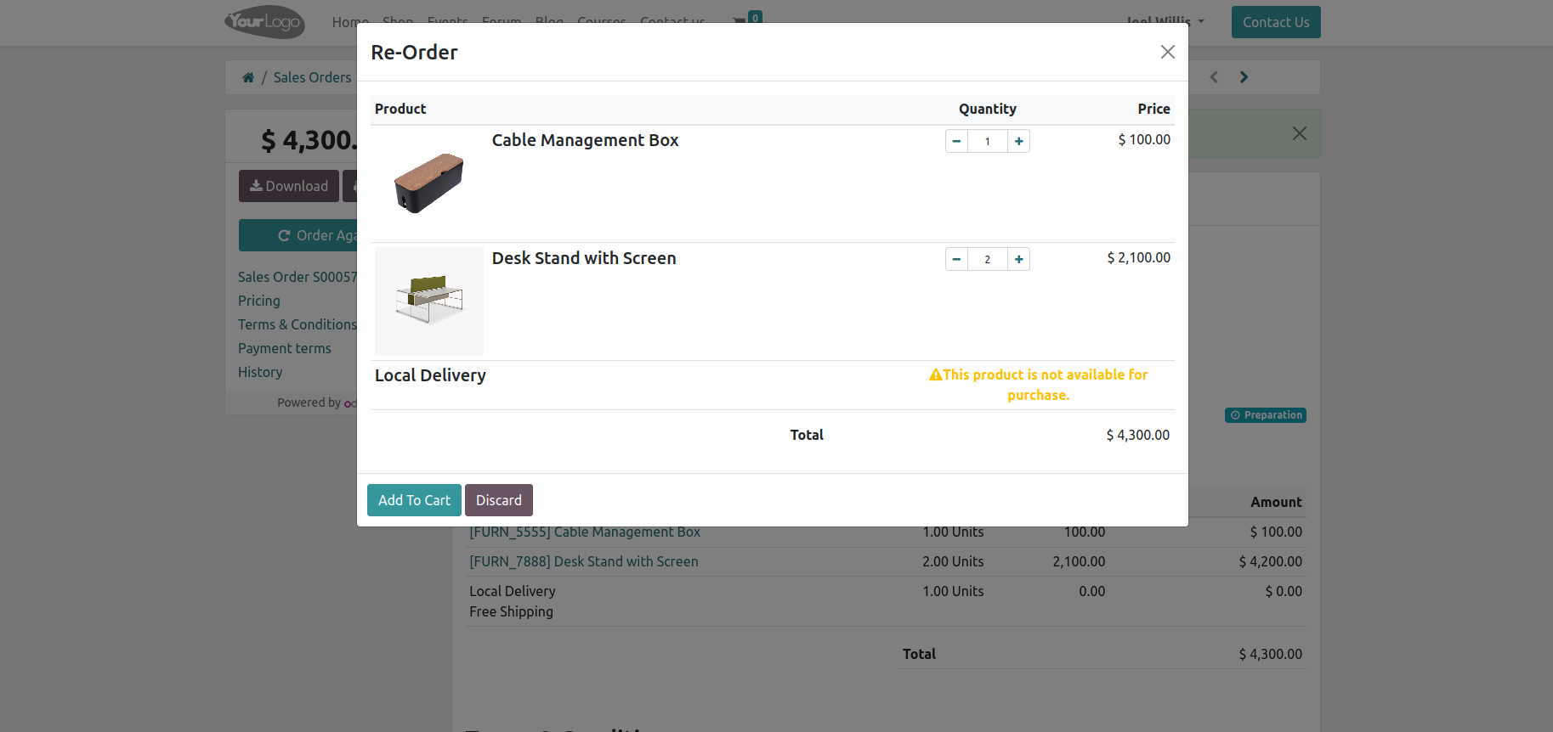The image size is (1553, 732).
Task: Go to the previous order arrow
Action: 1214,77
